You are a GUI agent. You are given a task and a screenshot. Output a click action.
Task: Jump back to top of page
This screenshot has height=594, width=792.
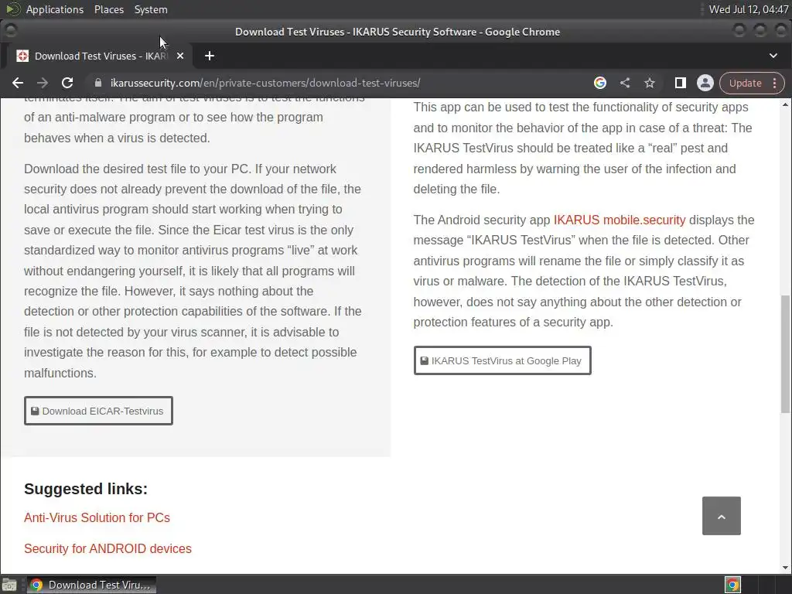coord(722,516)
